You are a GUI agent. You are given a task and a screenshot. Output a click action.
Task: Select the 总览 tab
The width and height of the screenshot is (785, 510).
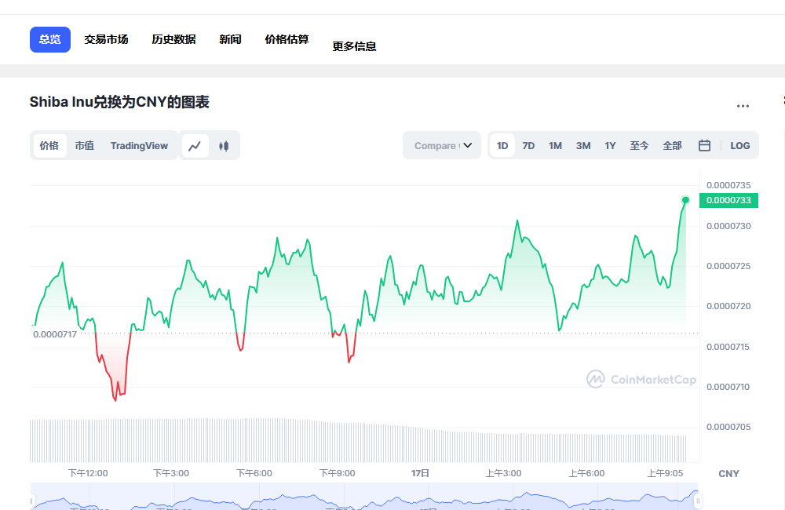tap(49, 39)
